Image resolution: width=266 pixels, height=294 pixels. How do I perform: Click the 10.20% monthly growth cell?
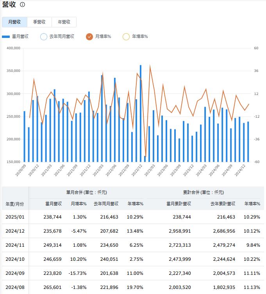[78, 259]
